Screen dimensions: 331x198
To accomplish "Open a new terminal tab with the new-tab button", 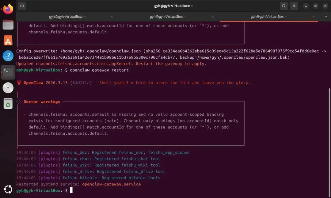I will (22, 6).
